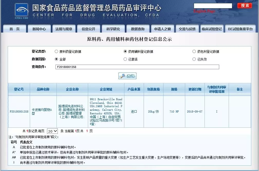The width and height of the screenshot is (259, 171).
Task: Open the English Page link
Action: click(x=204, y=11)
